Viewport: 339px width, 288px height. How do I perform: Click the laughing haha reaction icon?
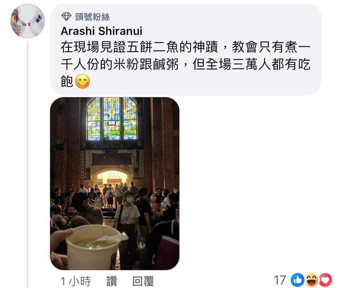[311, 280]
